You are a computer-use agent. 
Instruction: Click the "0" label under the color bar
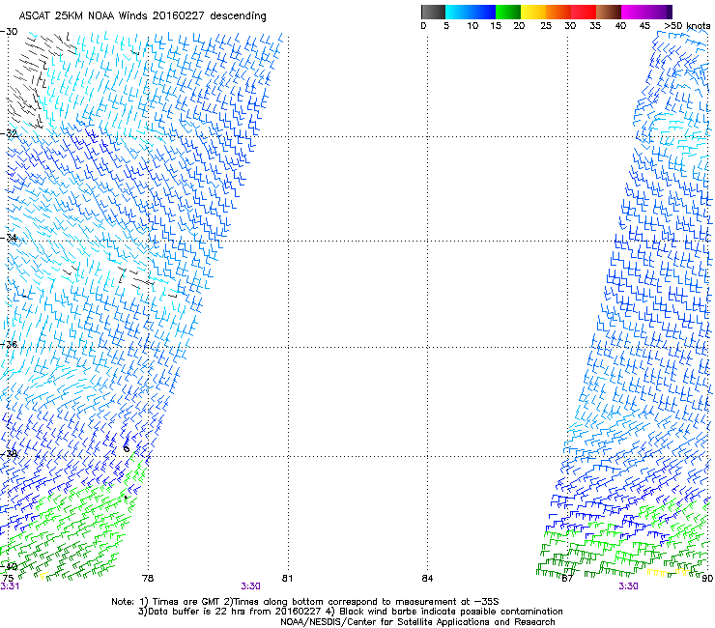(x=423, y=26)
